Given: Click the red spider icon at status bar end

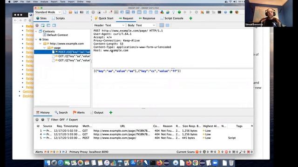Looking at the screenshot, I should click(248, 152).
